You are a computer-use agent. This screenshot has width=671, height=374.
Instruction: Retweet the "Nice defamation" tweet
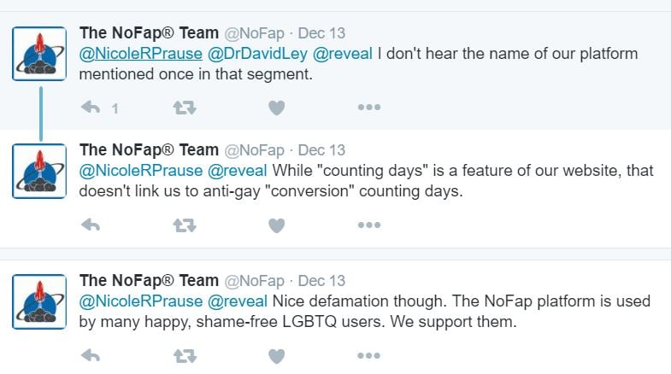coord(183,355)
